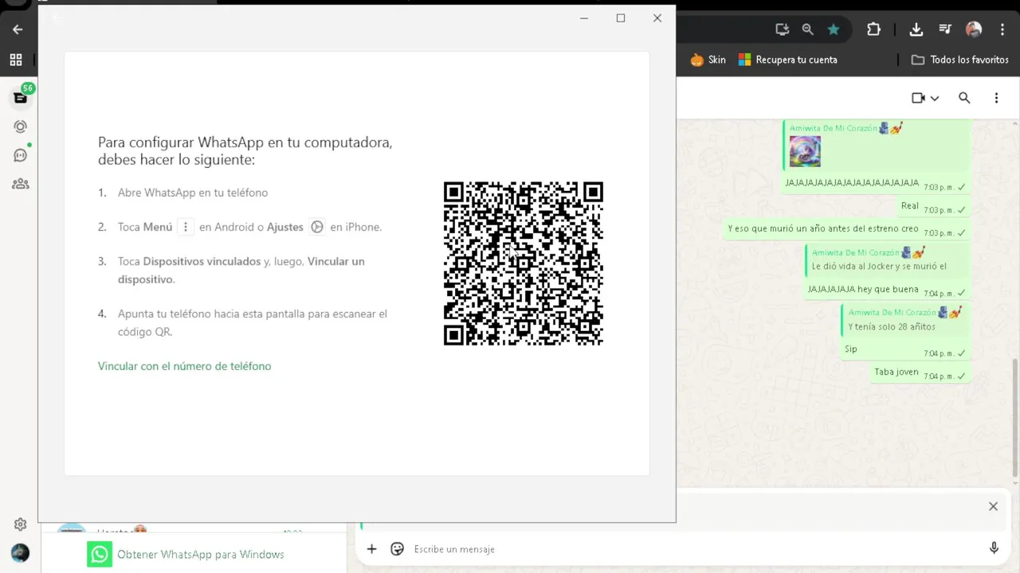
Task: Open the Skin bookmark
Action: tap(708, 60)
